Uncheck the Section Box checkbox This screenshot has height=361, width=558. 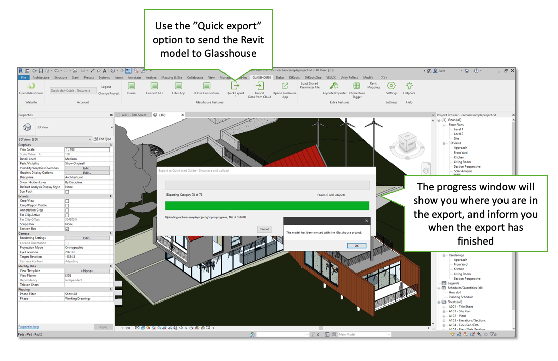67,229
